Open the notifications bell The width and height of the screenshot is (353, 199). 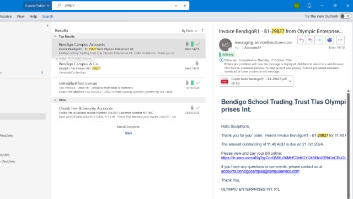click(x=309, y=6)
